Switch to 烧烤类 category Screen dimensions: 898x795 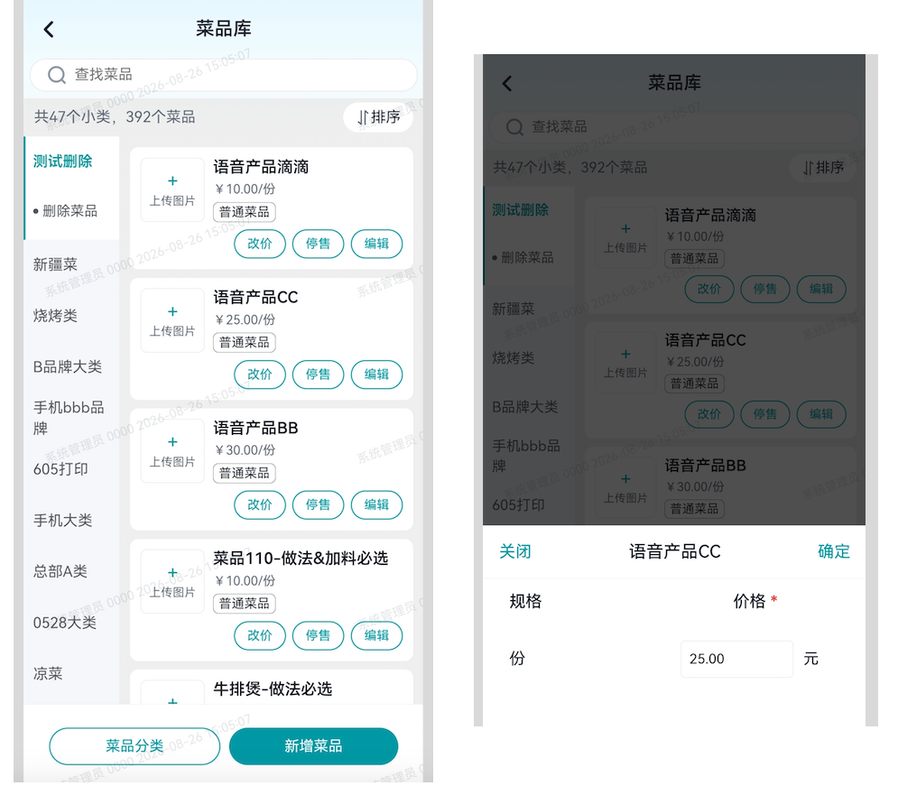pos(55,316)
